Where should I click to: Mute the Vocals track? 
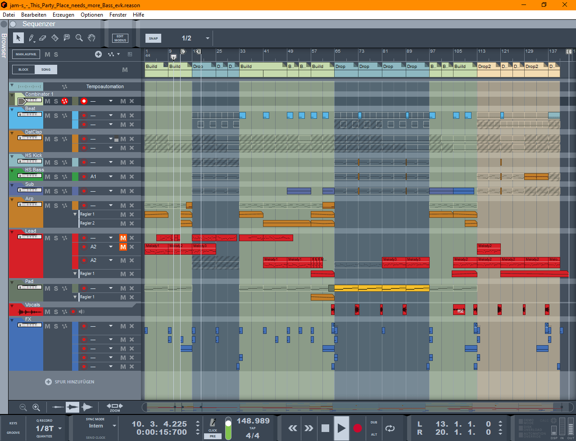click(x=47, y=312)
